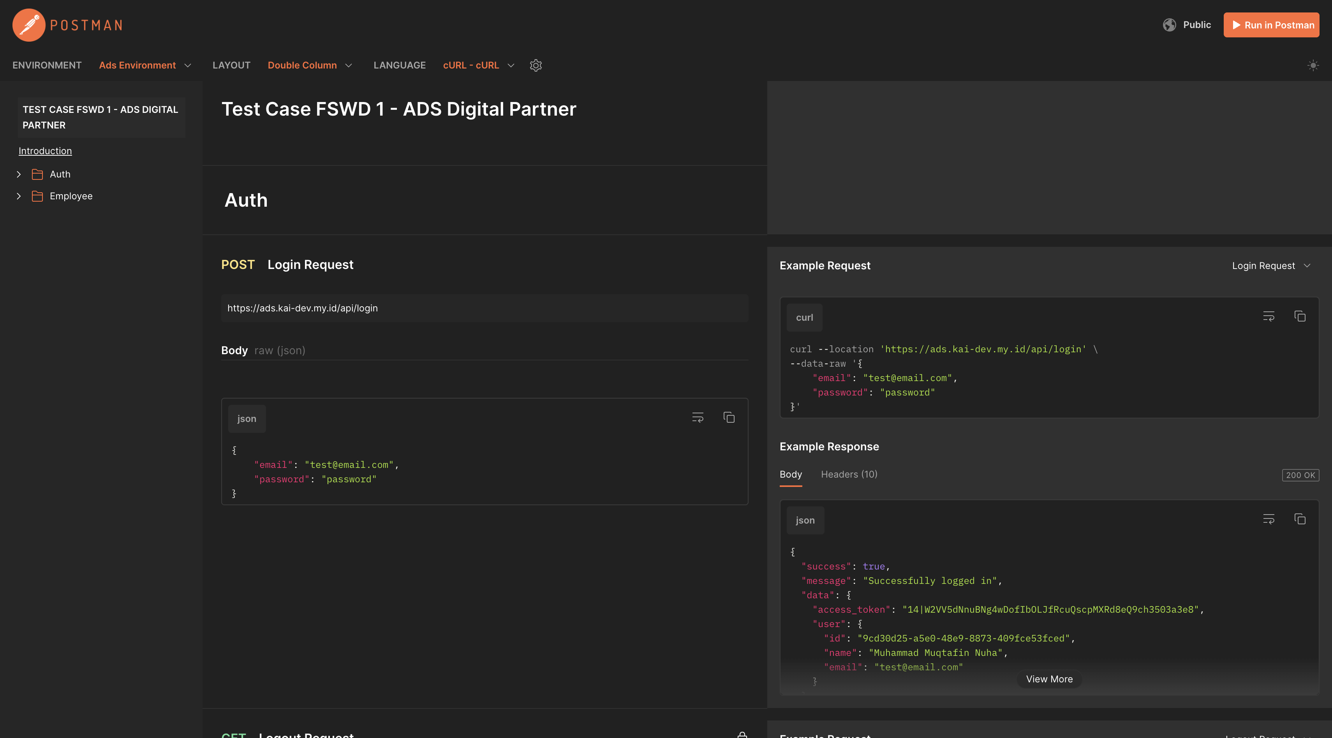Image resolution: width=1332 pixels, height=738 pixels.
Task: Click the "Successfully logged in" message text
Action: (930, 581)
